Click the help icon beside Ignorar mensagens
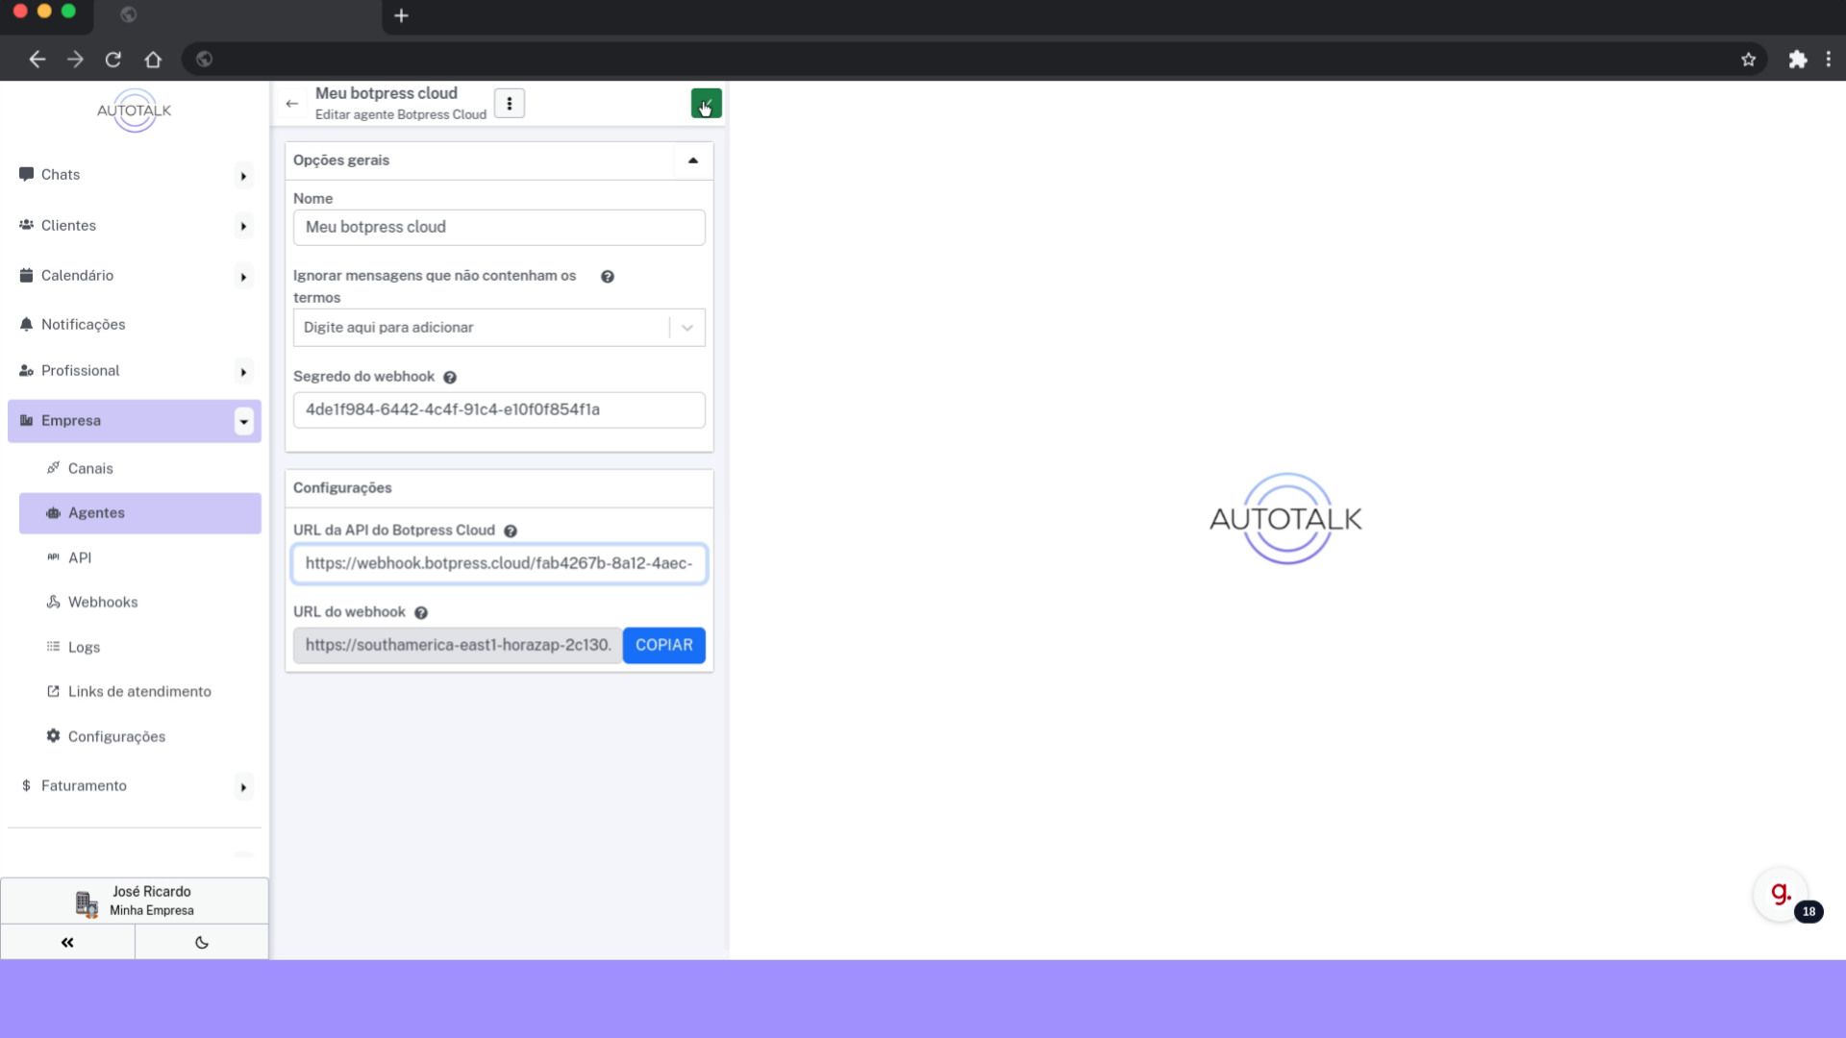 (608, 277)
